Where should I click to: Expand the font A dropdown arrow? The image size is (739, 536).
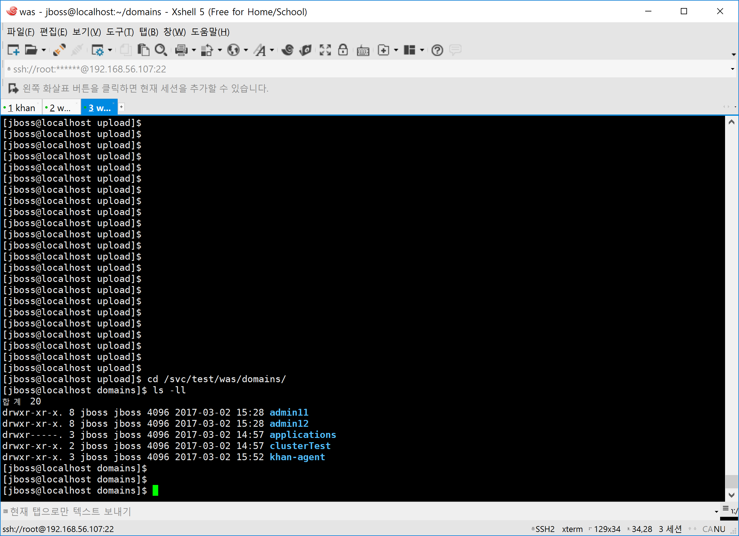coord(272,50)
